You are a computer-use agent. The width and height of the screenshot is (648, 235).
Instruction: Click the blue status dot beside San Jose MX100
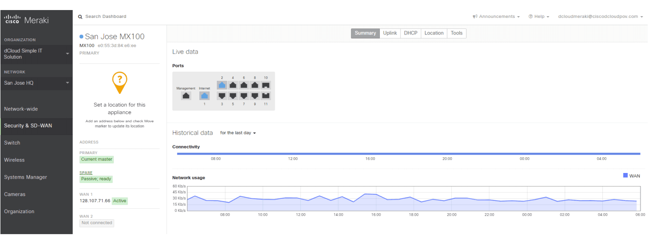[81, 37]
